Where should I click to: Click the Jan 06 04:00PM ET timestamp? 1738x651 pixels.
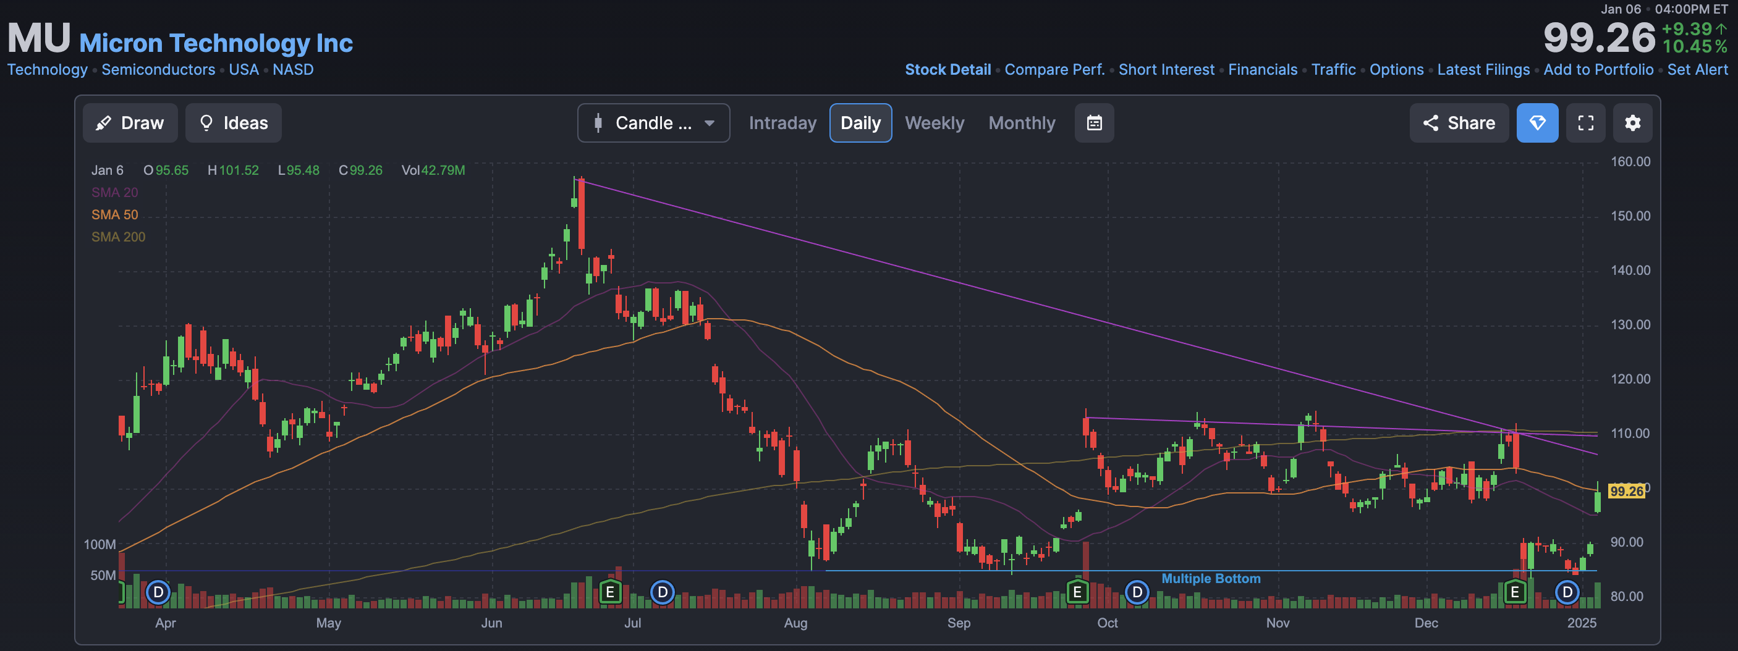(1664, 9)
